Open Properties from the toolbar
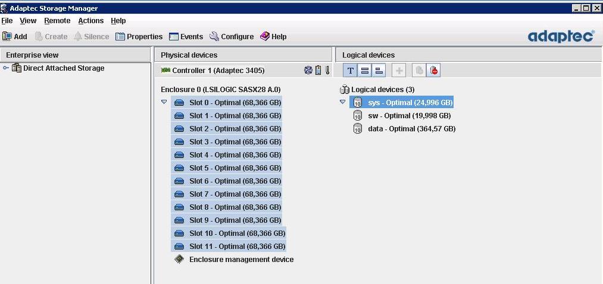 pos(139,36)
